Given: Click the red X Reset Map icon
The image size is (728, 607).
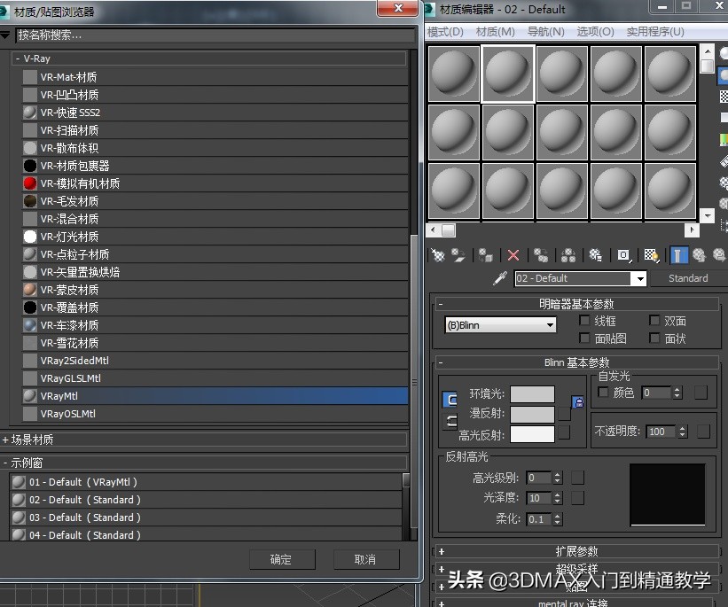Looking at the screenshot, I should click(x=513, y=254).
